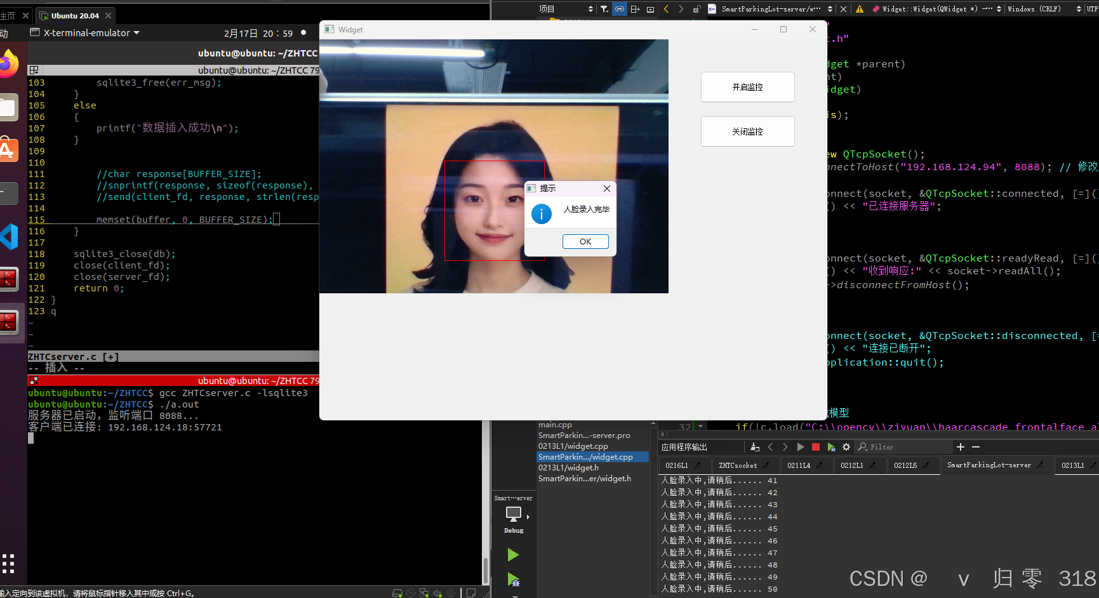
Task: Open the filter tree icon in Qt Creator
Action: pyautogui.click(x=604, y=9)
